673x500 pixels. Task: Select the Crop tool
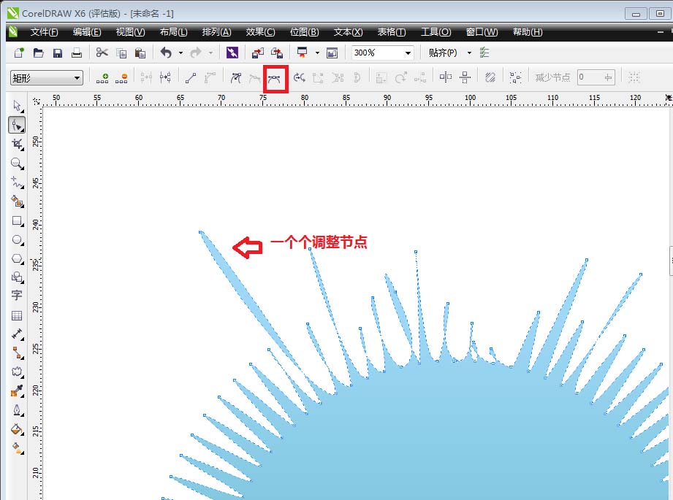pyautogui.click(x=17, y=145)
